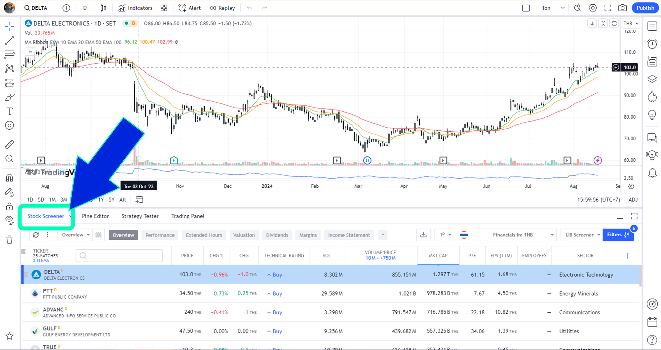Image resolution: width=661 pixels, height=350 pixels.
Task: Enter fullscreen mode
Action: point(608,8)
